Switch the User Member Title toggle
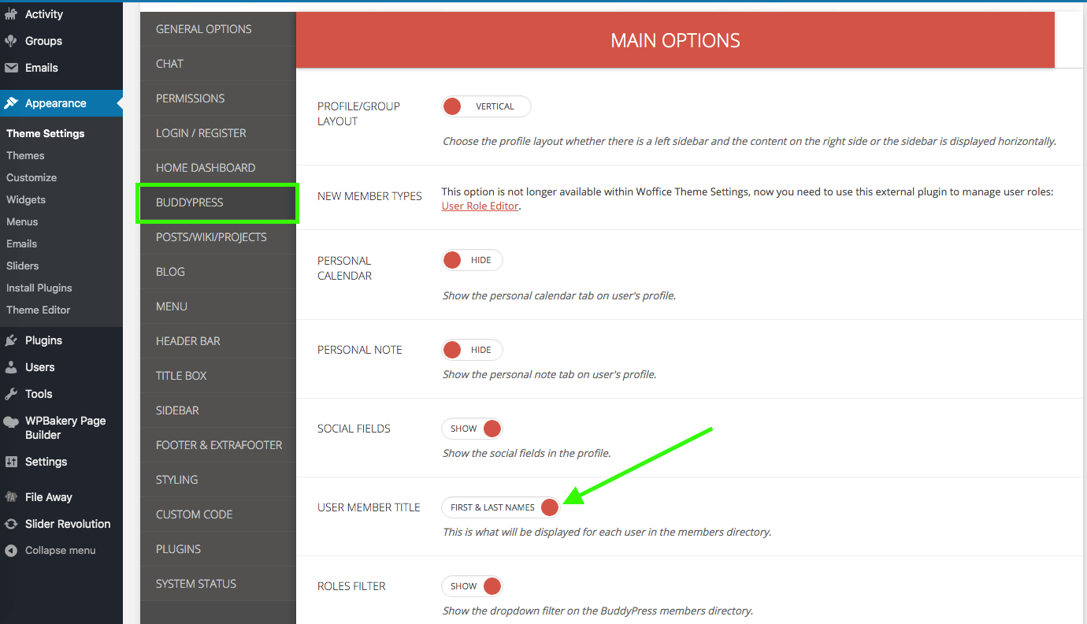 click(502, 507)
